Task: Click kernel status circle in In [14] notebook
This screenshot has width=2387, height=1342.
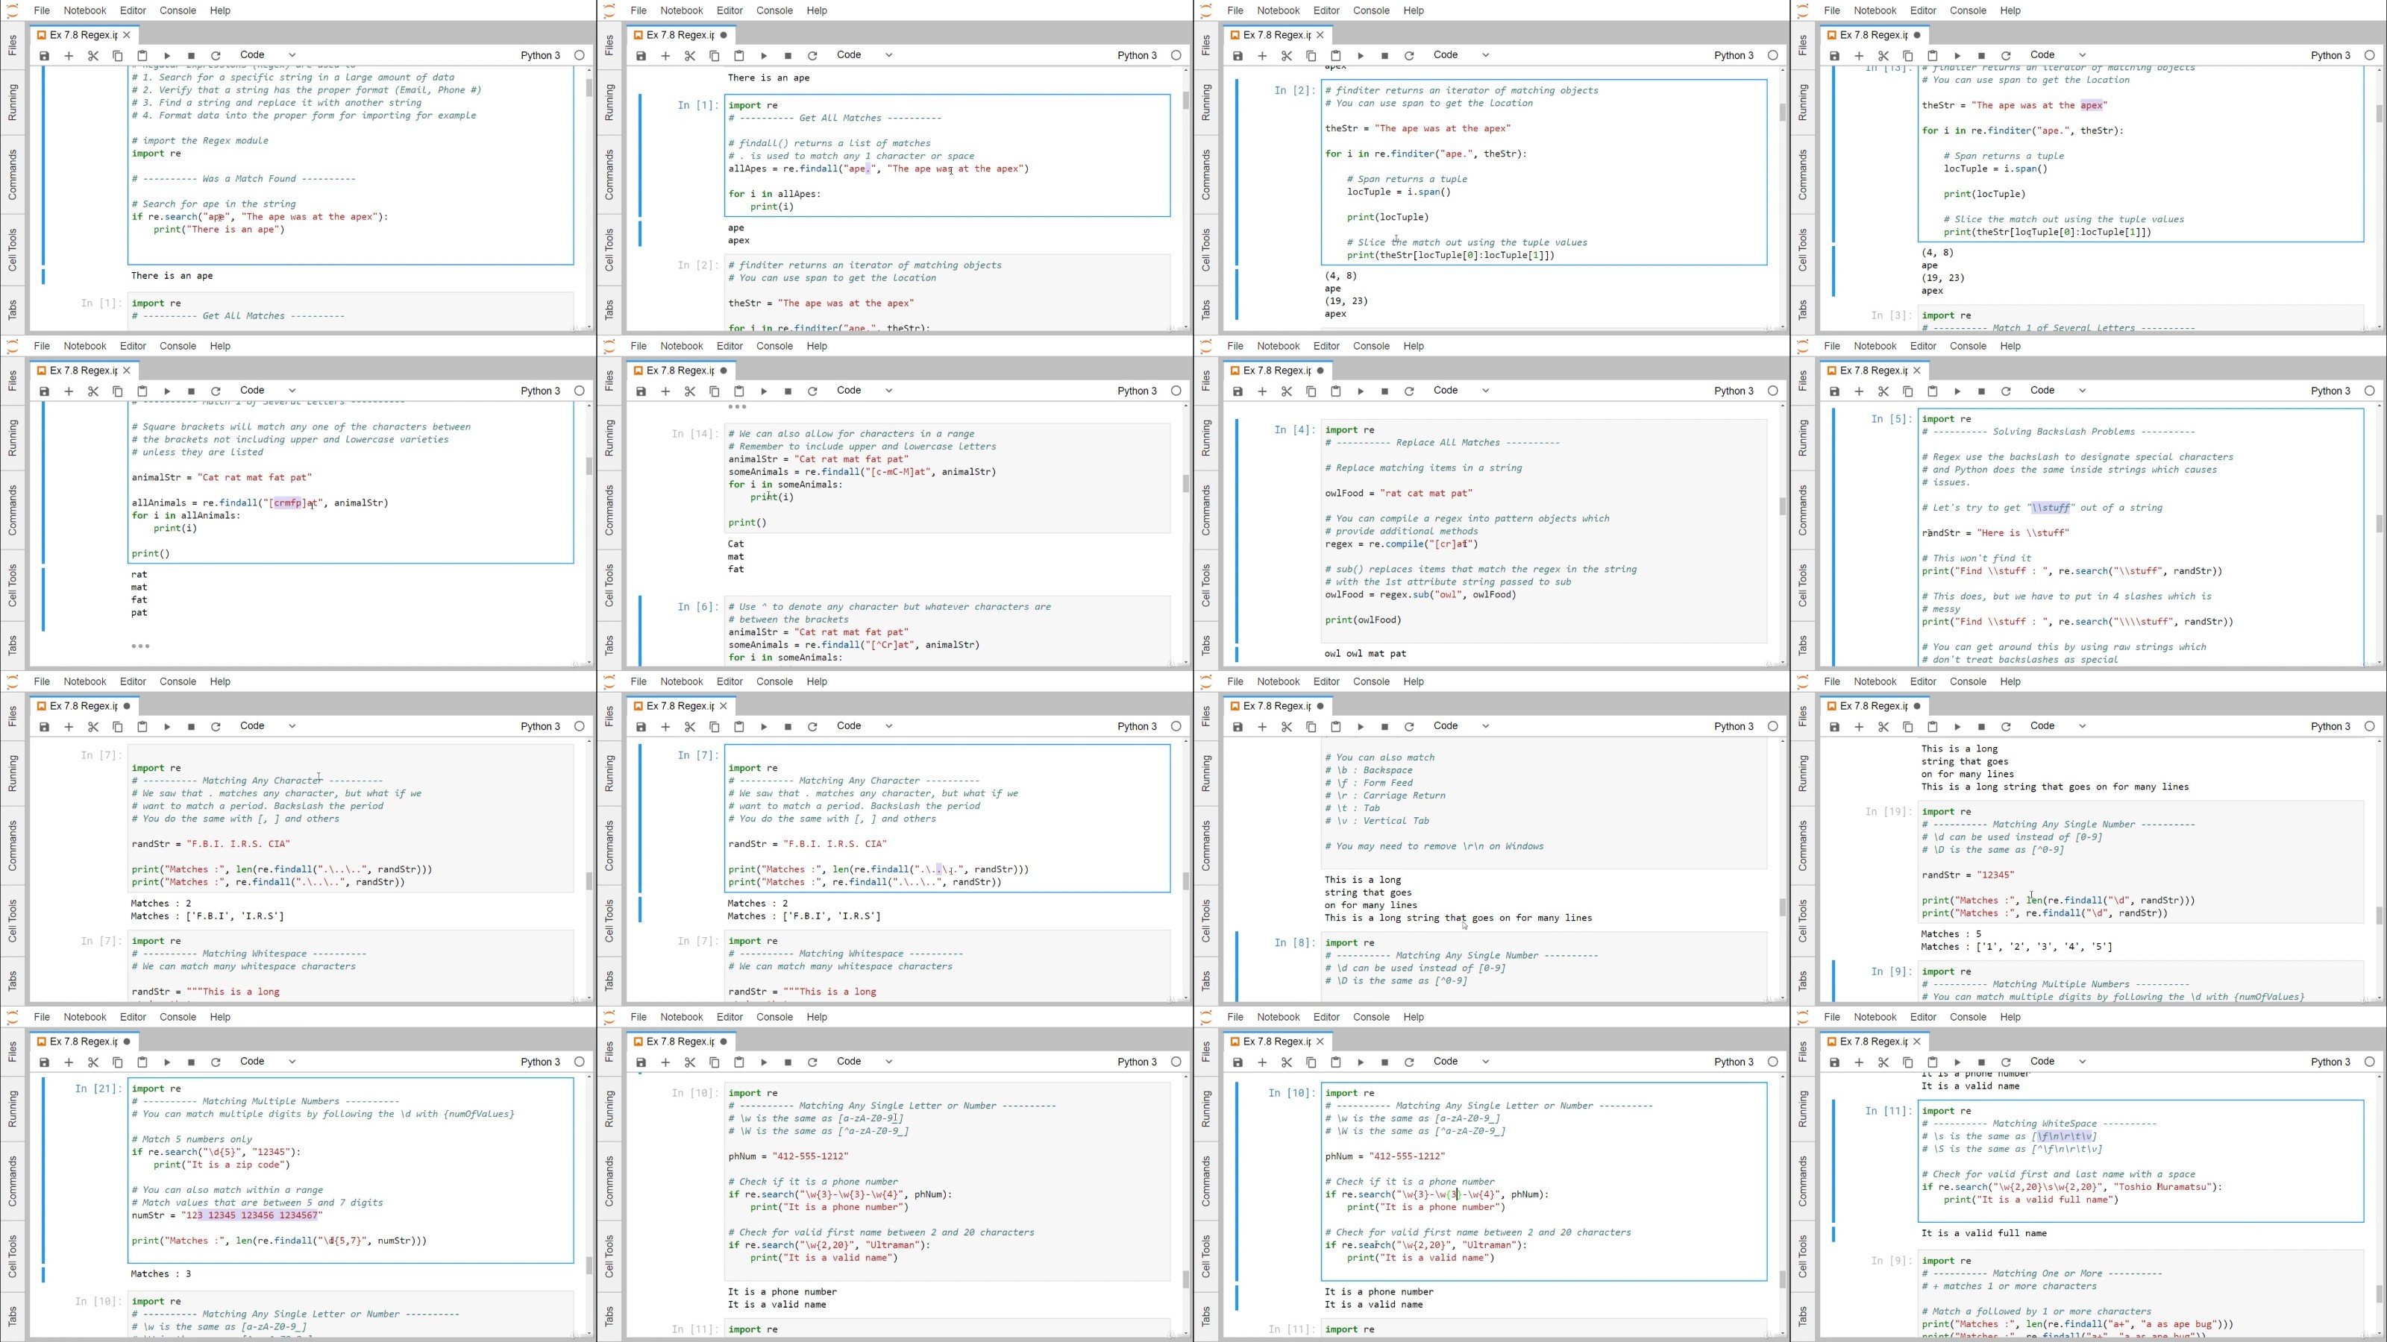Action: (x=1176, y=391)
